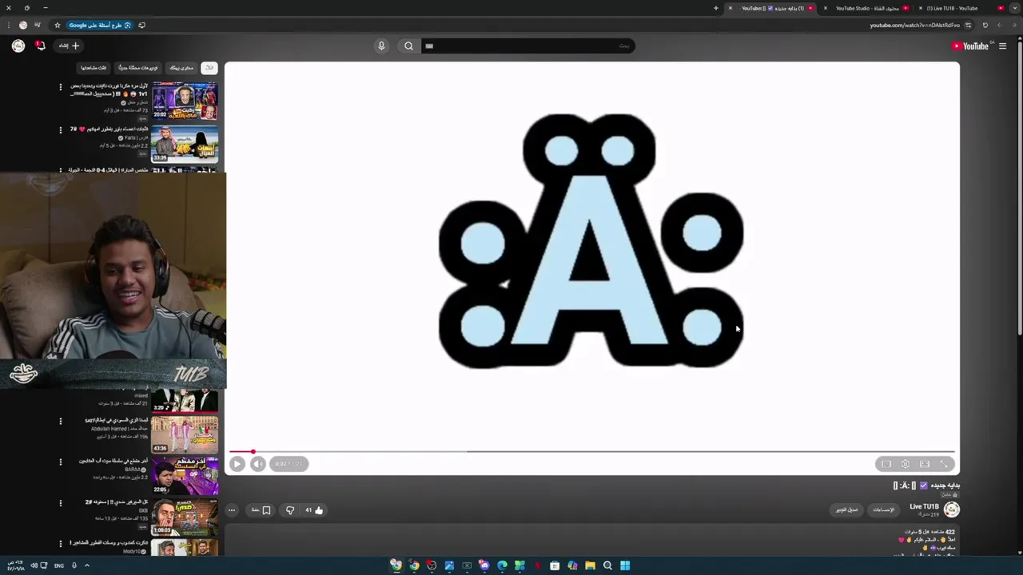Open options for the BARAA video
The height and width of the screenshot is (575, 1023).
(x=60, y=462)
